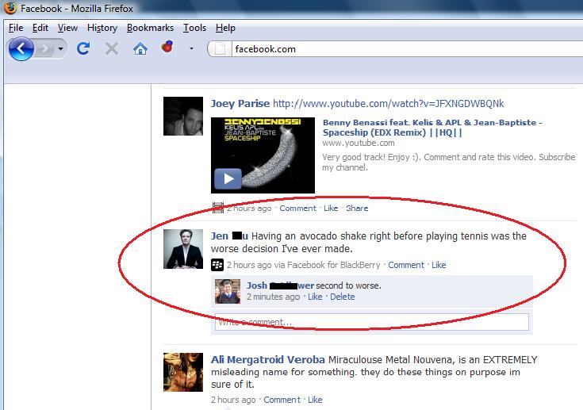Open the dropdown next to the add-on icon
The image size is (583, 410).
[x=191, y=48]
